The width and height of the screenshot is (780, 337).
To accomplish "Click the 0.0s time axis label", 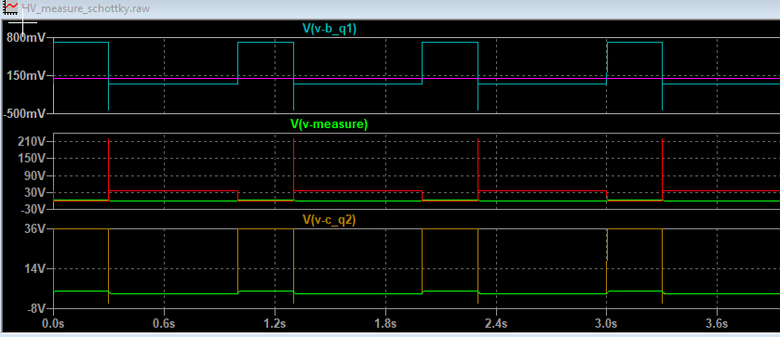I will (x=54, y=324).
